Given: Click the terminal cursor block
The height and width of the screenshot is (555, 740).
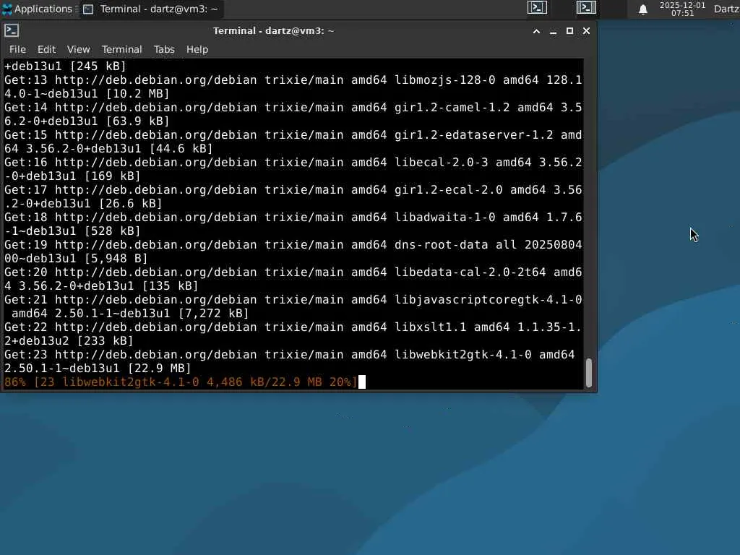Looking at the screenshot, I should click(362, 382).
